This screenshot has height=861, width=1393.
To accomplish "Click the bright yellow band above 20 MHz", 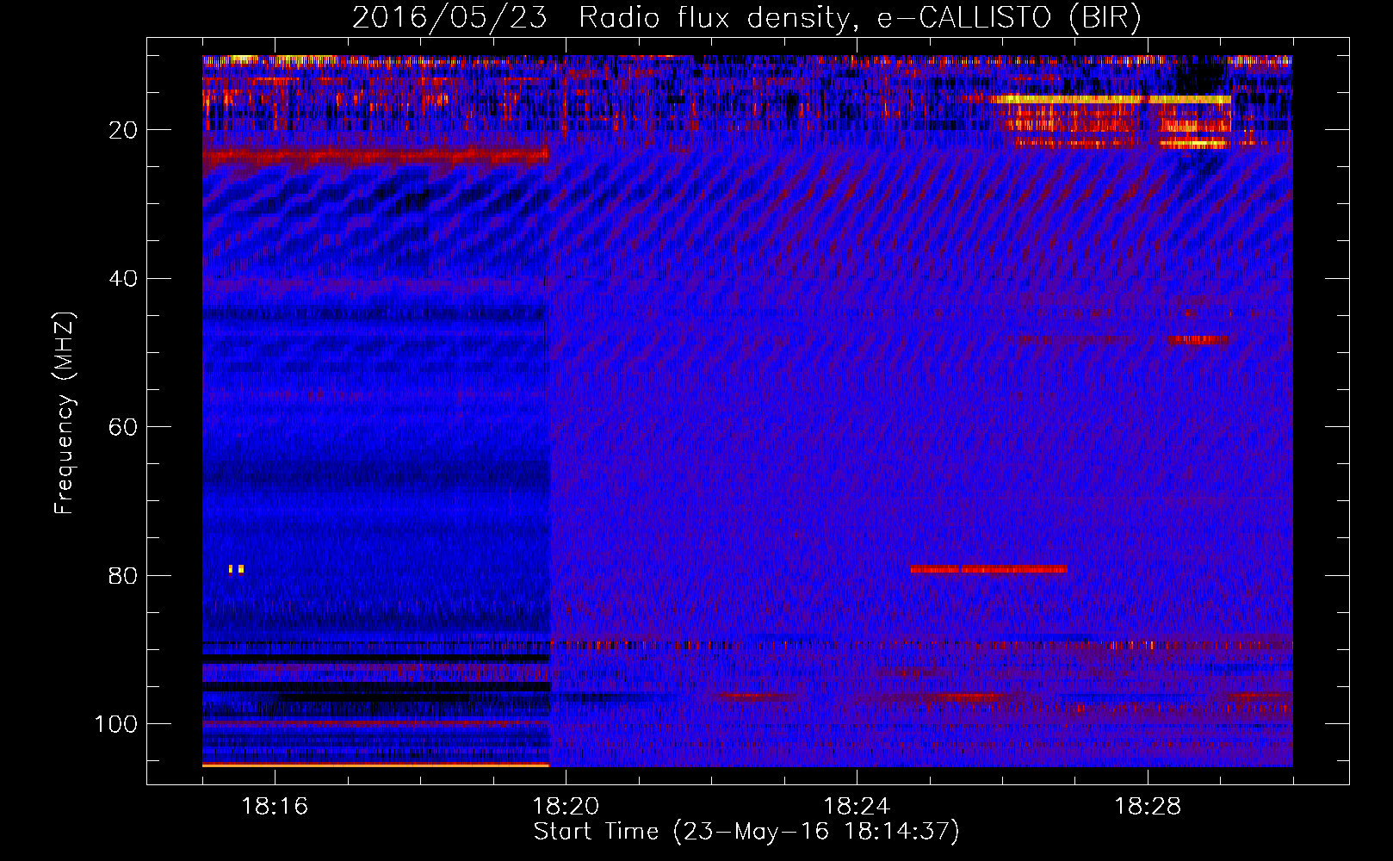I will coord(1111,100).
